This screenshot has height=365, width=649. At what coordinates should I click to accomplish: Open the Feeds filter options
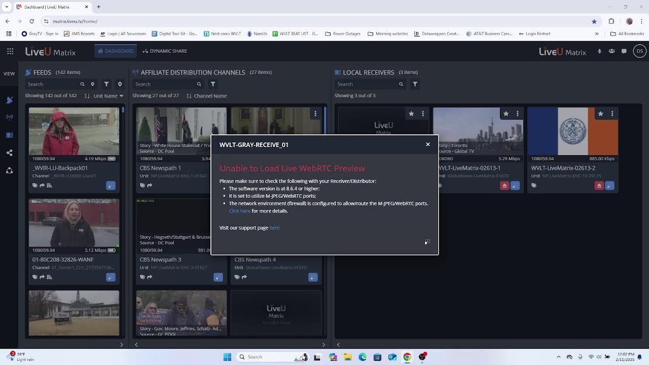coord(106,84)
